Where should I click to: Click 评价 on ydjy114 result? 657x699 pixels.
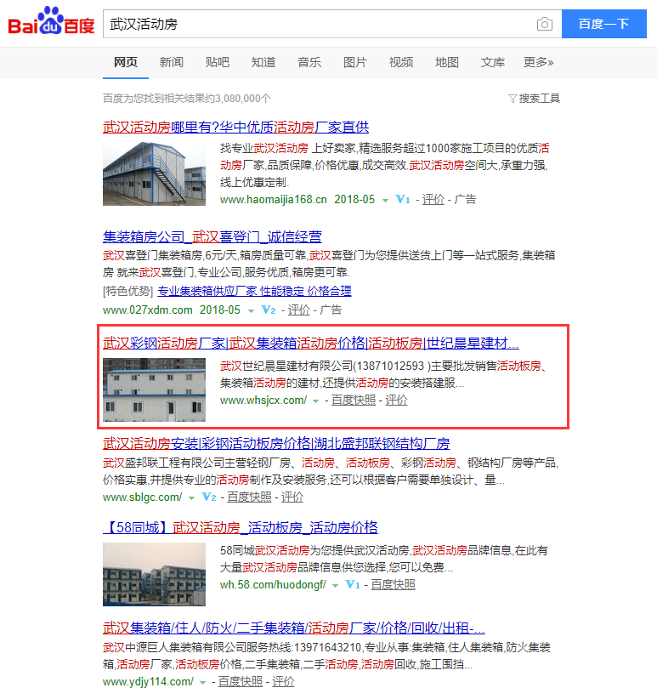(283, 682)
